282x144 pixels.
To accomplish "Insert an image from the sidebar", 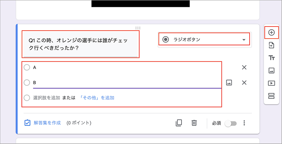I will tap(271, 70).
